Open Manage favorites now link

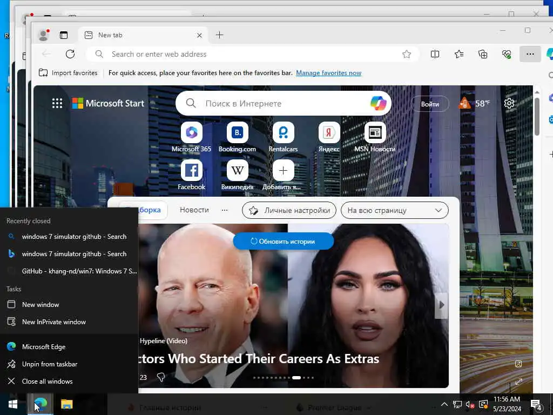[328, 73]
